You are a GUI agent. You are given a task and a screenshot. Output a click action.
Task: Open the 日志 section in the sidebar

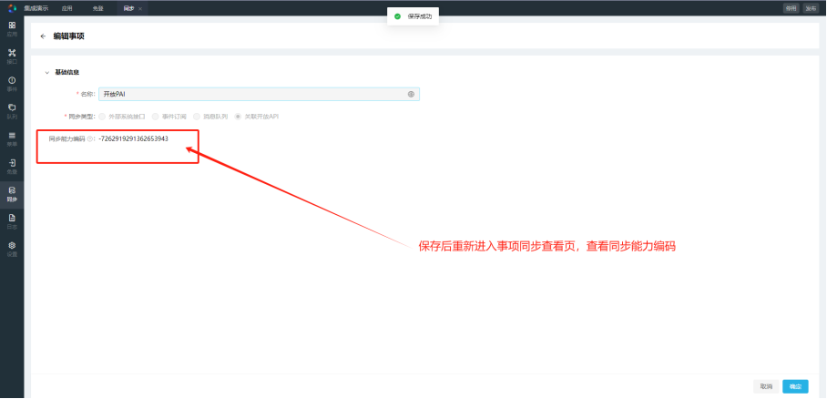(x=12, y=221)
